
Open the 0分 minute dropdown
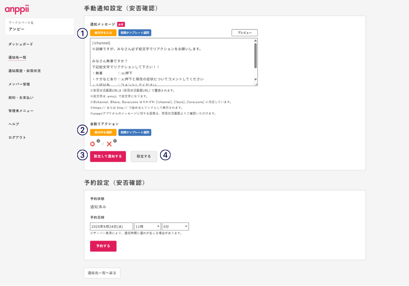pyautogui.click(x=175, y=227)
